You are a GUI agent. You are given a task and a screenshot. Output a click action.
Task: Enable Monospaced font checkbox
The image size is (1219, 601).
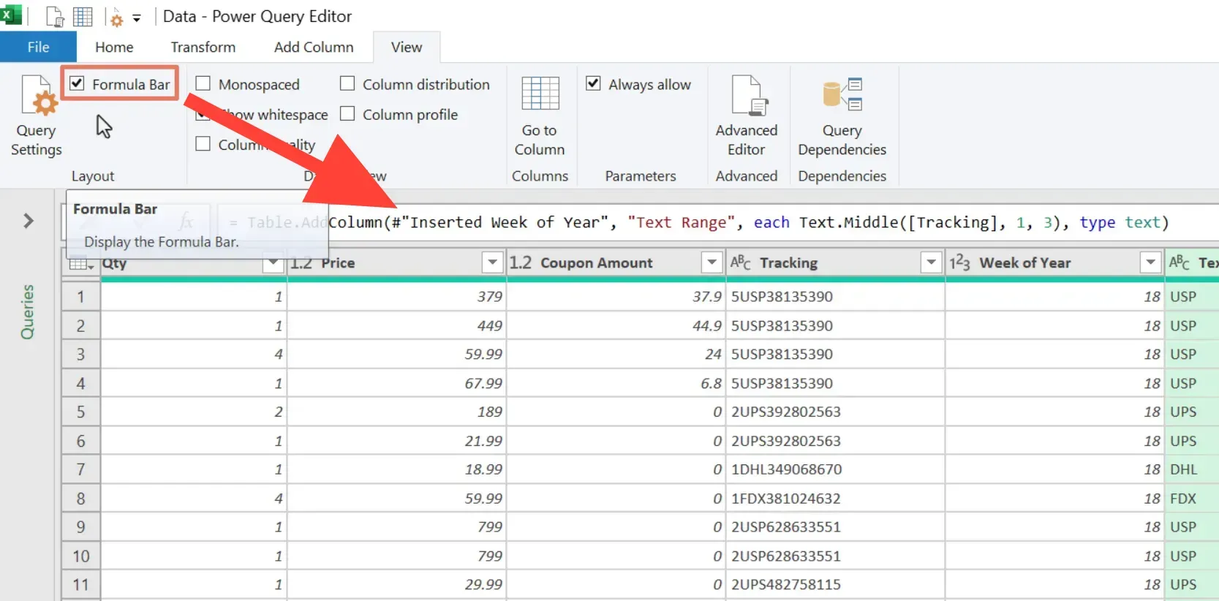click(203, 84)
